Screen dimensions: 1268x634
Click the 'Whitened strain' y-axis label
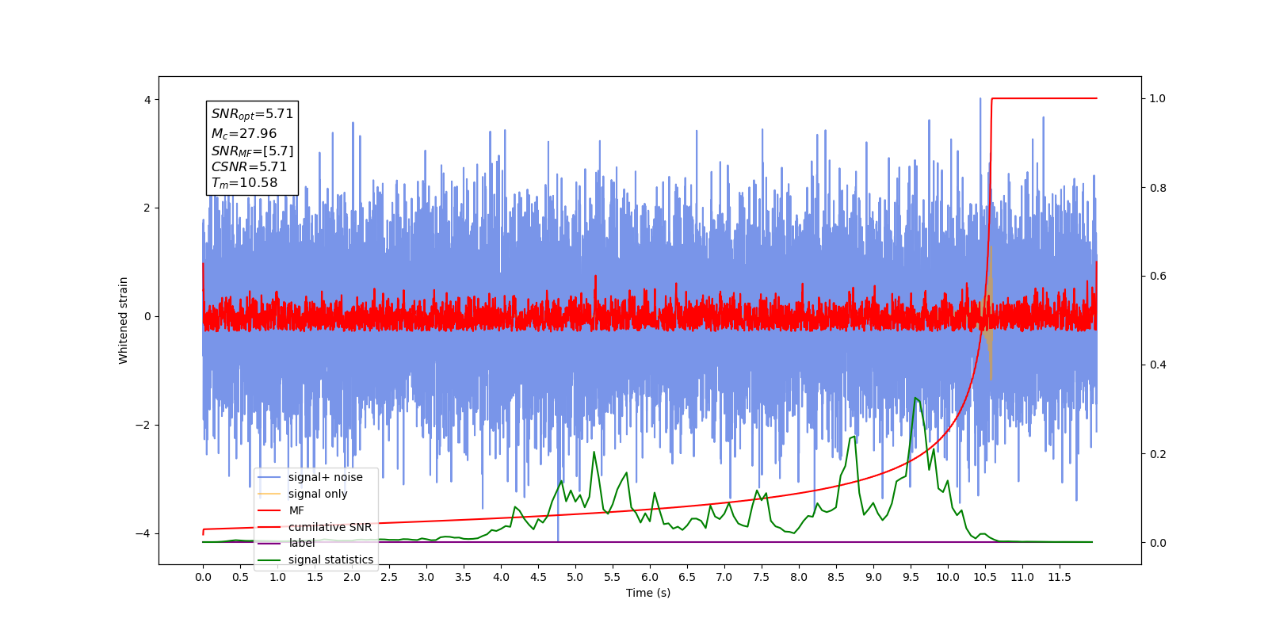coord(124,320)
